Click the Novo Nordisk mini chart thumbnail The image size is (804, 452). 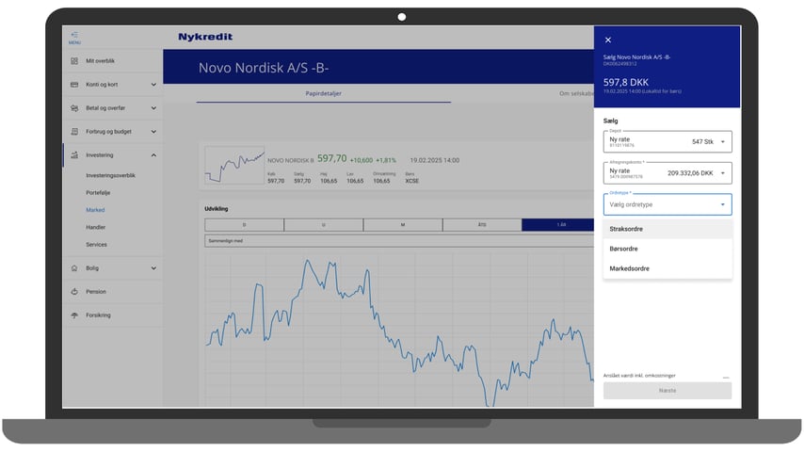pyautogui.click(x=233, y=164)
